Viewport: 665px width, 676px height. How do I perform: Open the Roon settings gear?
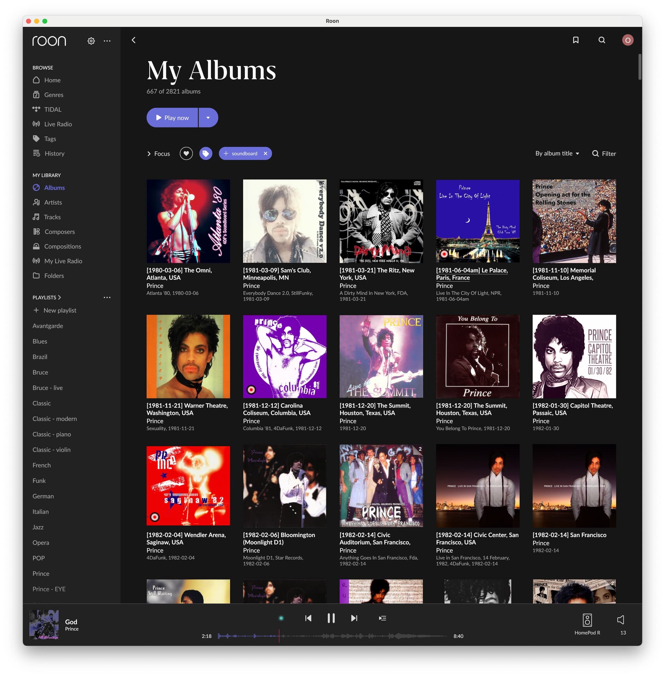tap(91, 41)
